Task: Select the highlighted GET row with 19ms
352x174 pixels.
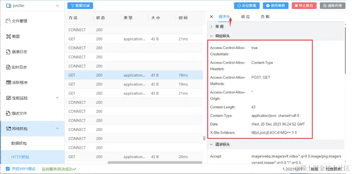Action: pos(134,75)
